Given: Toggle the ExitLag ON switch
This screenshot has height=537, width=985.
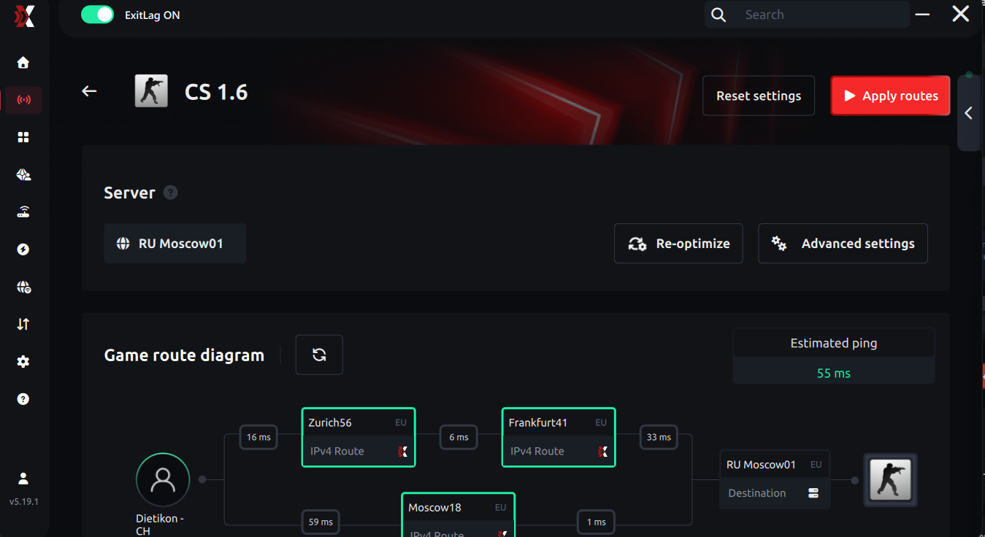Looking at the screenshot, I should pos(98,15).
